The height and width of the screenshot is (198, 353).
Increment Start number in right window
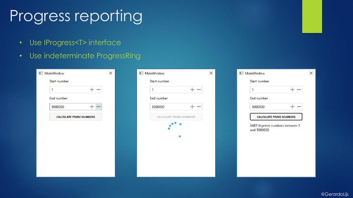click(292, 90)
